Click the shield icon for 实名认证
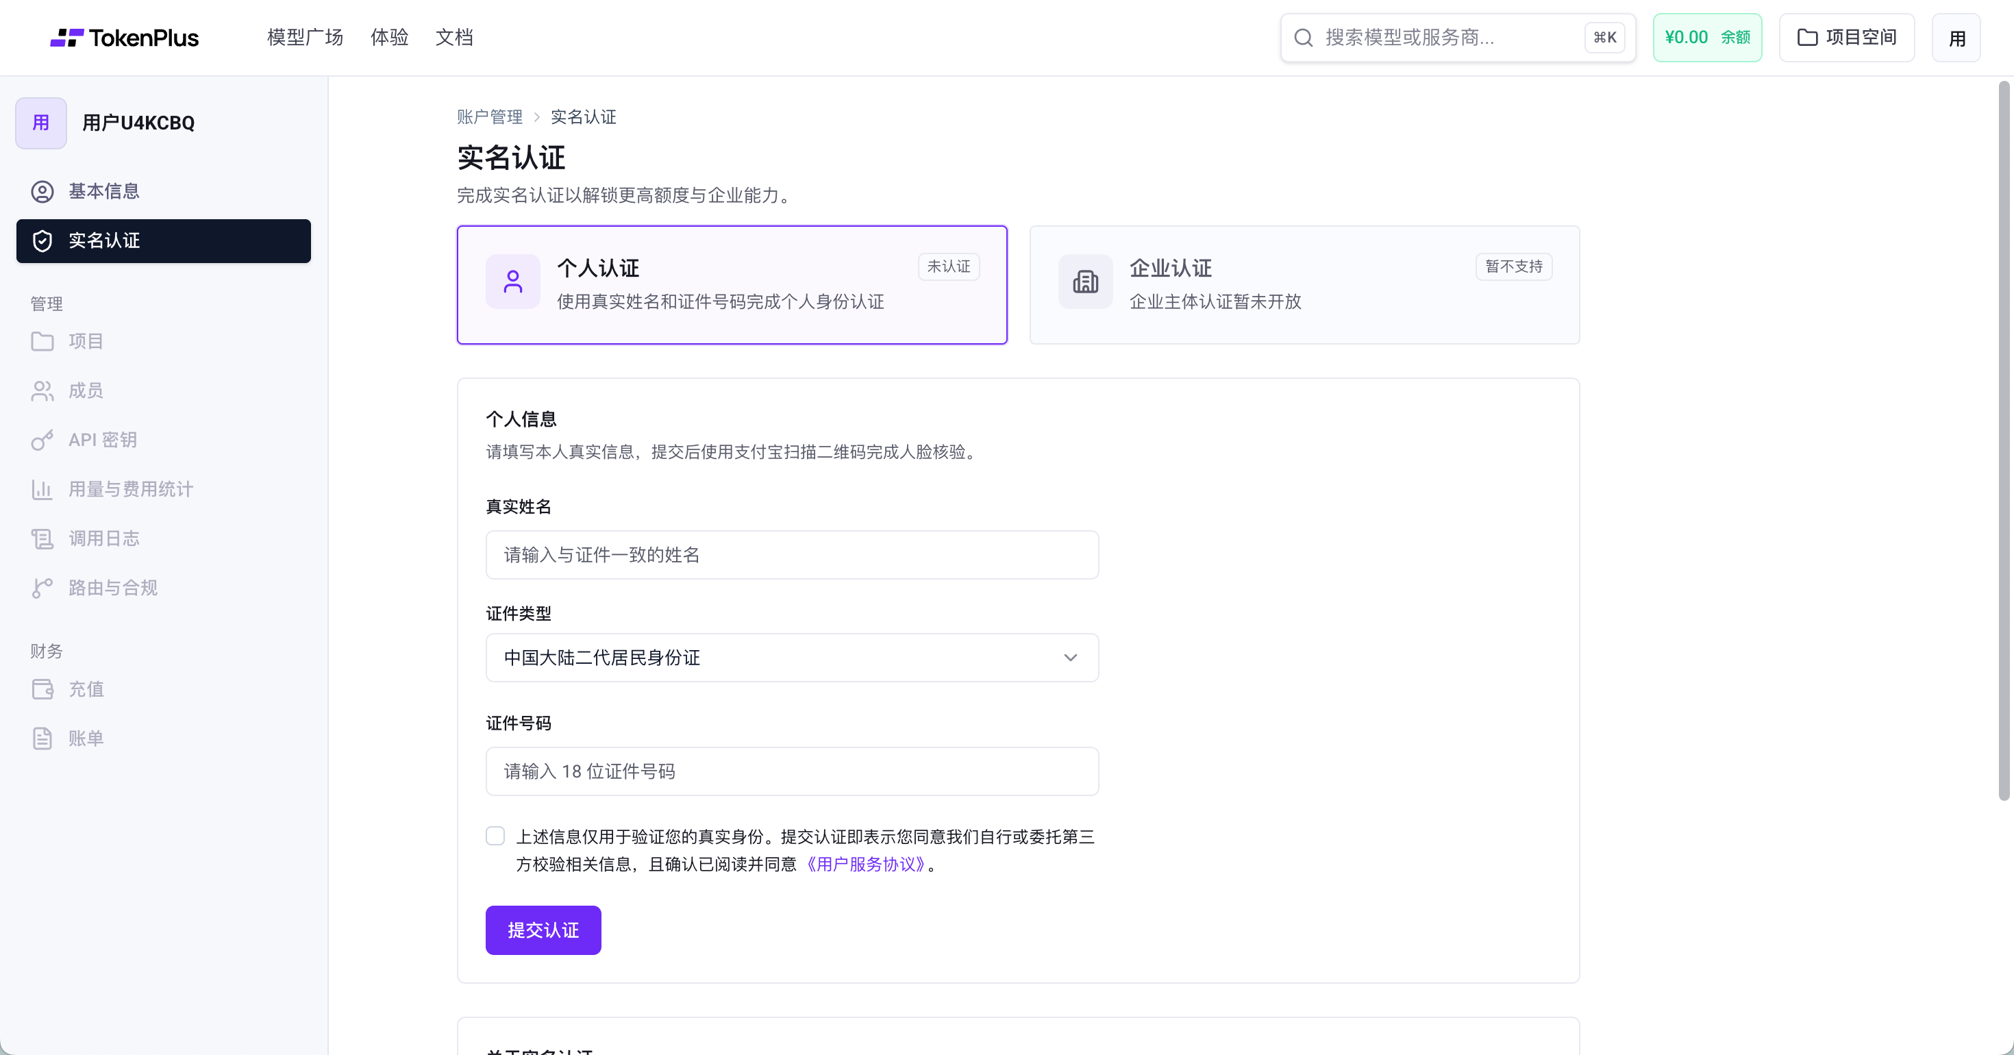Screen dimensions: 2014x1055 click(42, 241)
